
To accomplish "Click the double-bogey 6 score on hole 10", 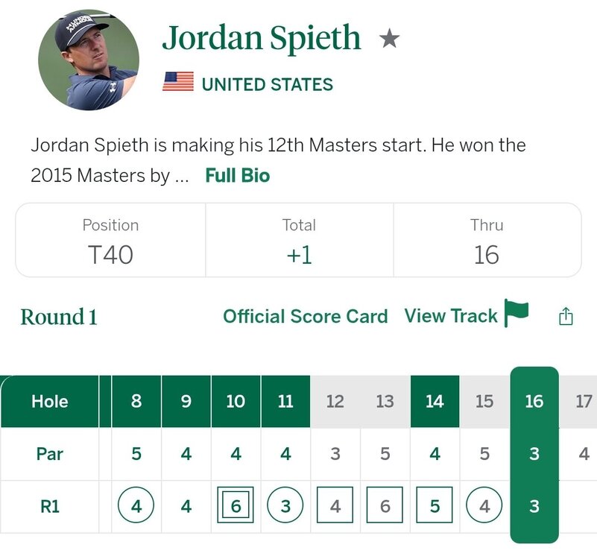I will [x=236, y=507].
